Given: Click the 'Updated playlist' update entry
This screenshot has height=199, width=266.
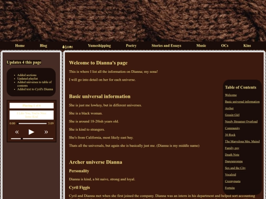Looking at the screenshot, I should (x=28, y=79).
